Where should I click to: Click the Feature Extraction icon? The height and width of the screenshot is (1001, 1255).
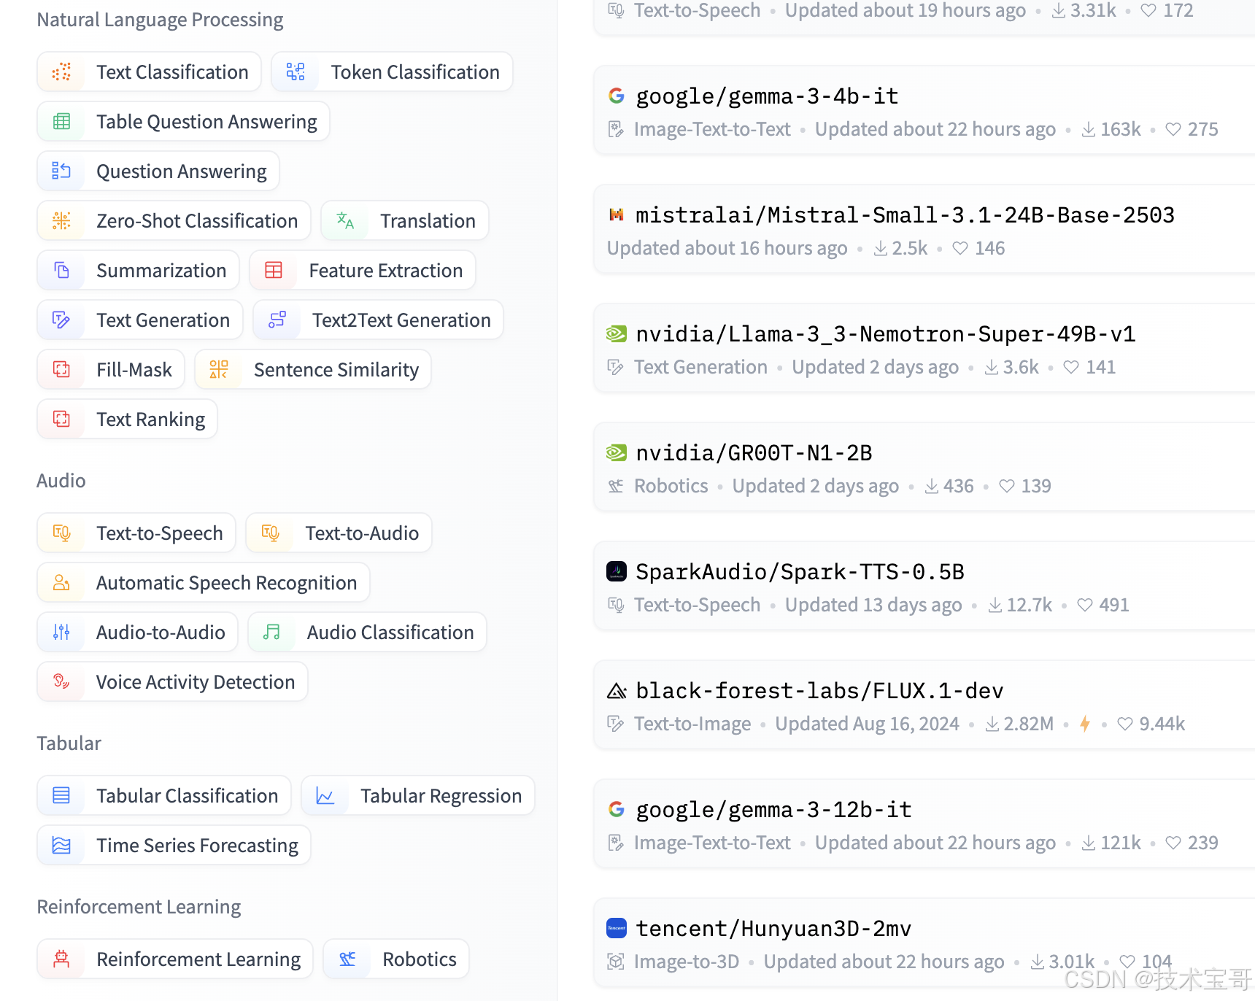coord(274,270)
